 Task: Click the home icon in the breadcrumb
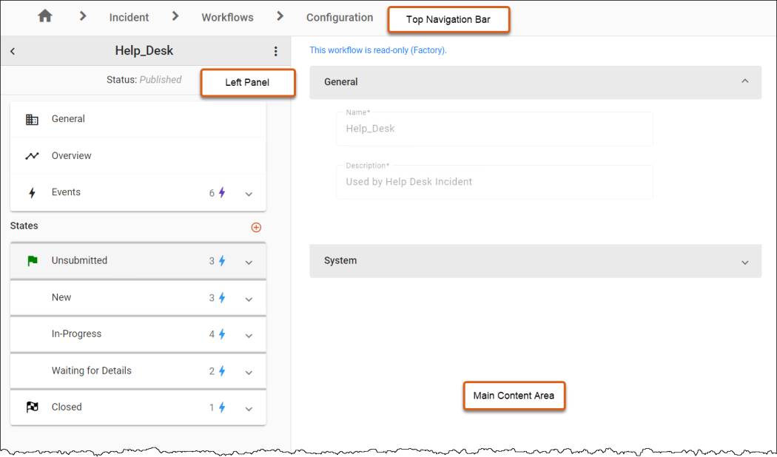[x=44, y=16]
